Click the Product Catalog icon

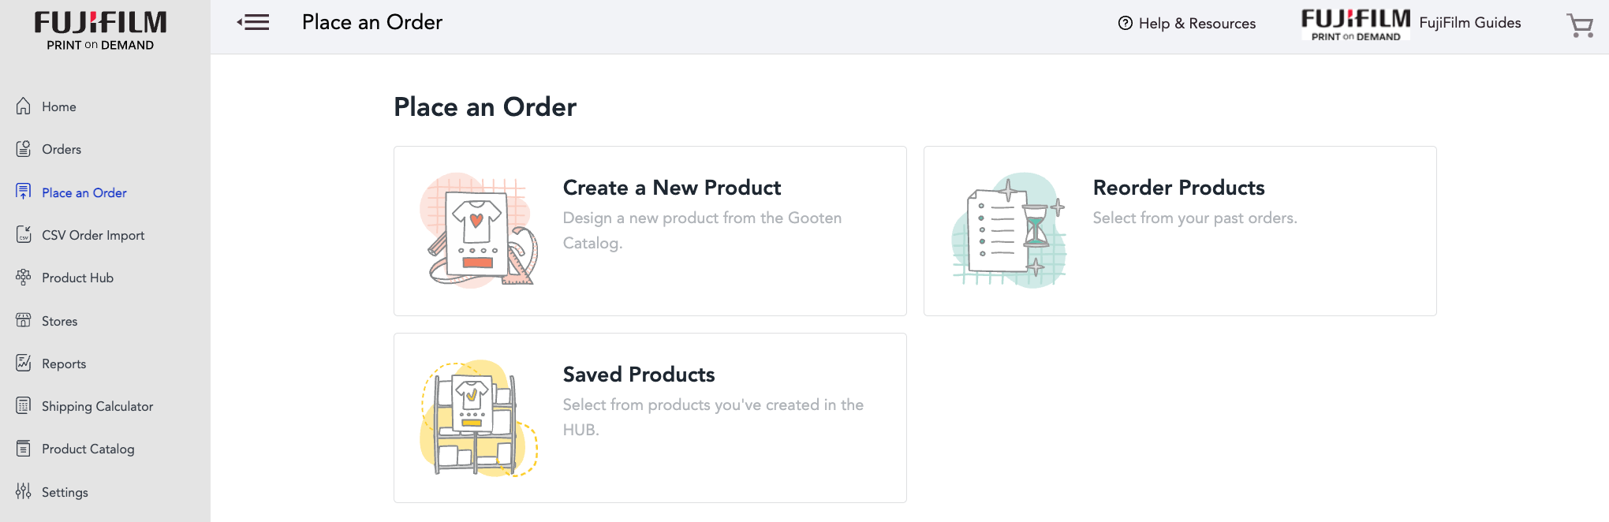click(x=24, y=448)
